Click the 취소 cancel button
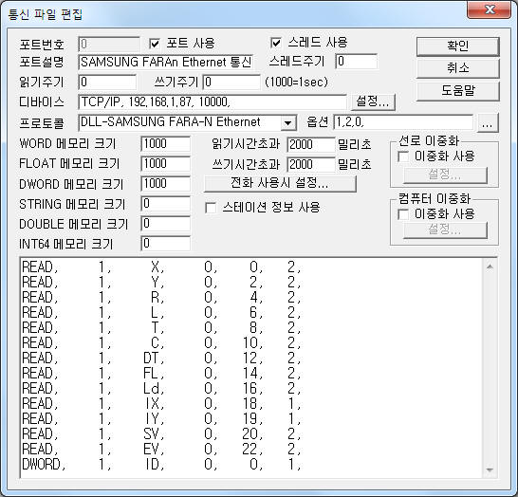The image size is (518, 497). tap(457, 68)
